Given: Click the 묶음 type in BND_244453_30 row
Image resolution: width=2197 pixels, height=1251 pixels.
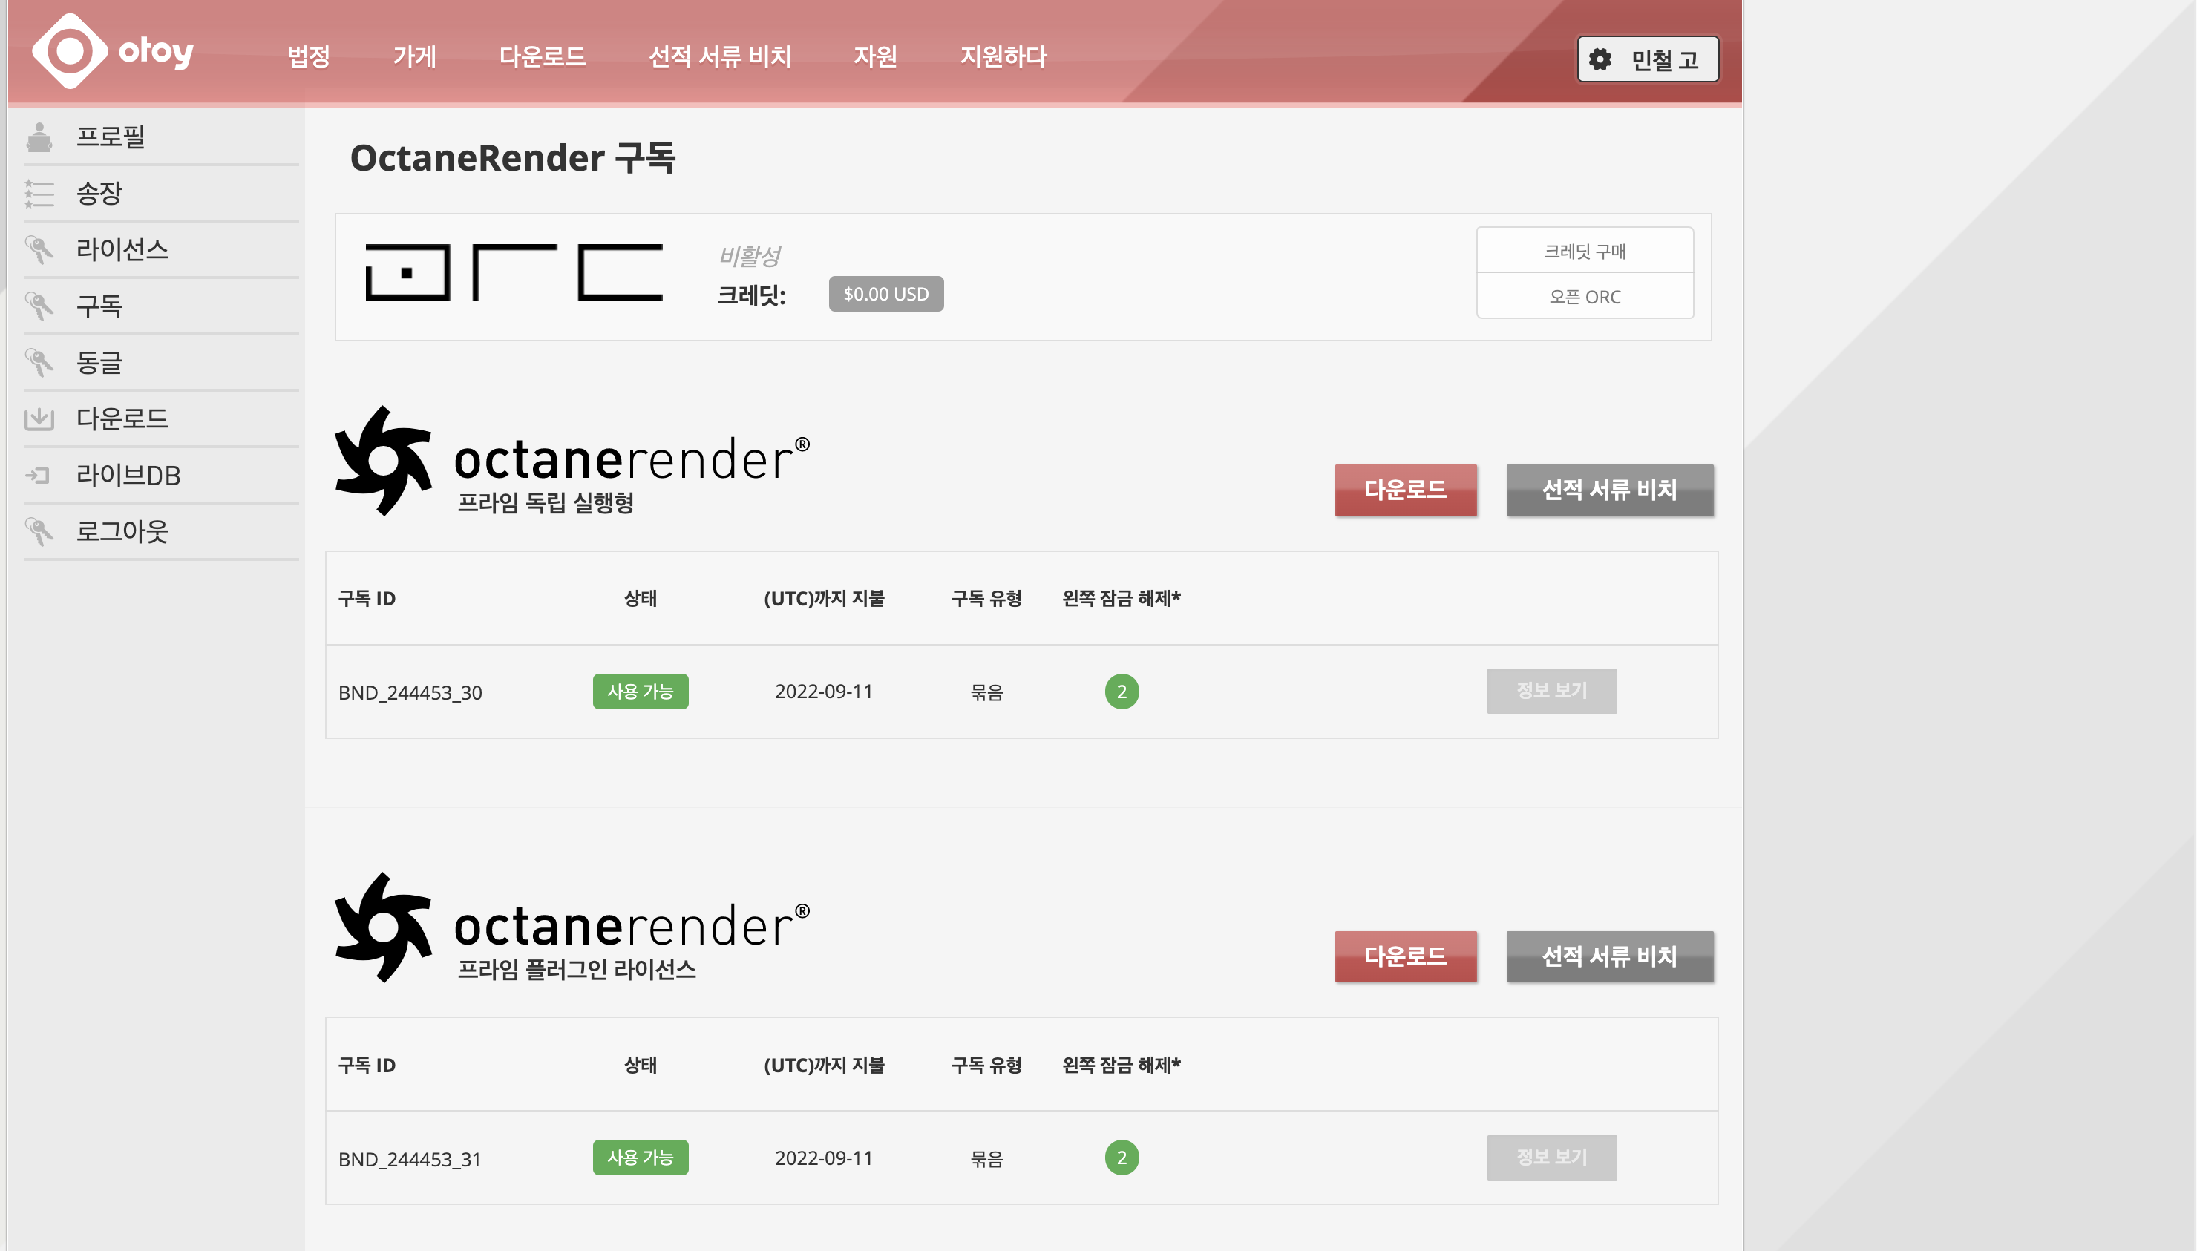Looking at the screenshot, I should pos(986,692).
